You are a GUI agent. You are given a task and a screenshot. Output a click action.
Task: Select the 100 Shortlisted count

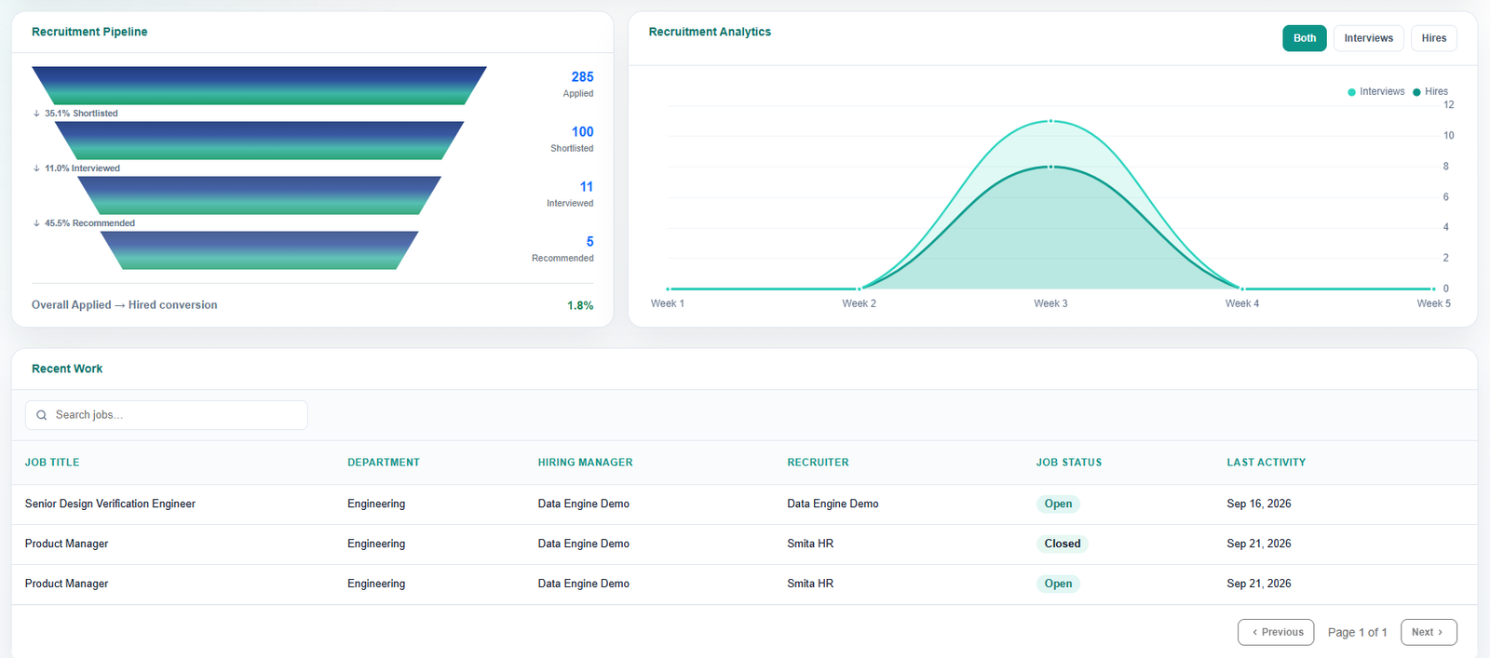[x=582, y=132]
